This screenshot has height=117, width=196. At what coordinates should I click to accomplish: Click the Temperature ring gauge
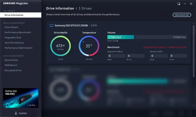[x=89, y=46]
